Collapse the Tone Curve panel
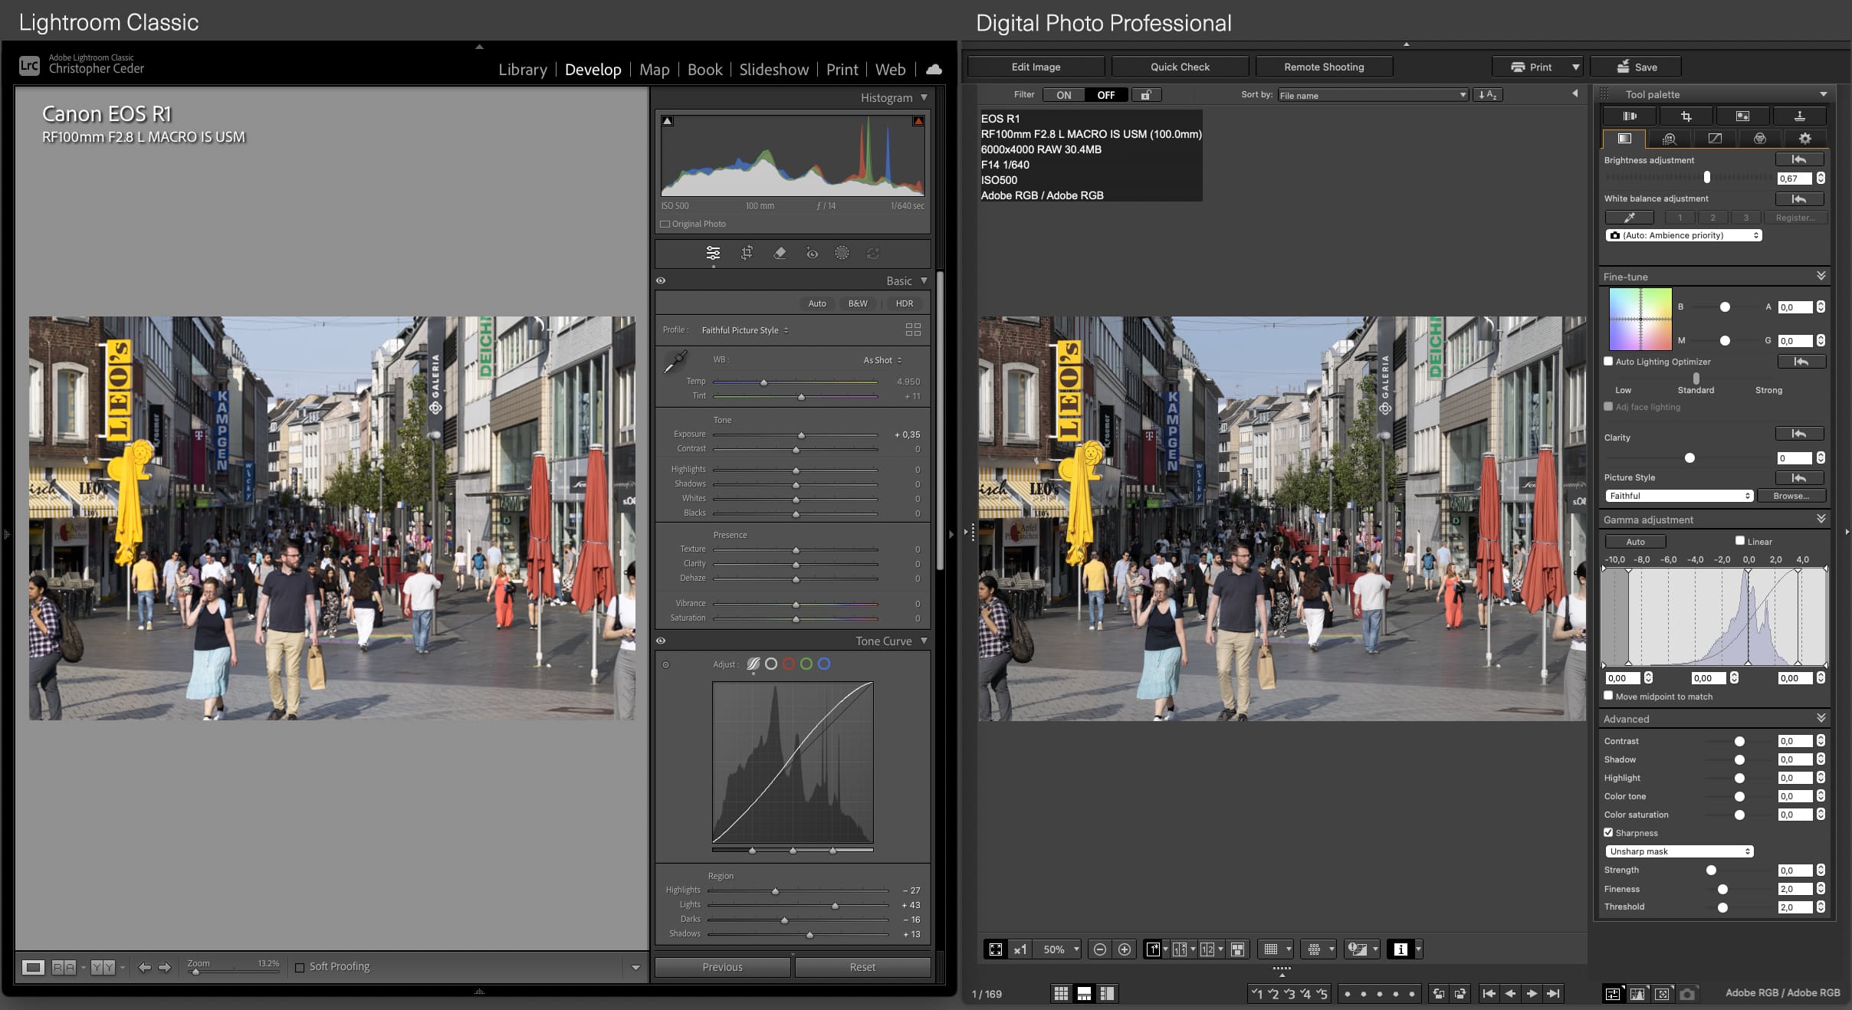 click(924, 641)
